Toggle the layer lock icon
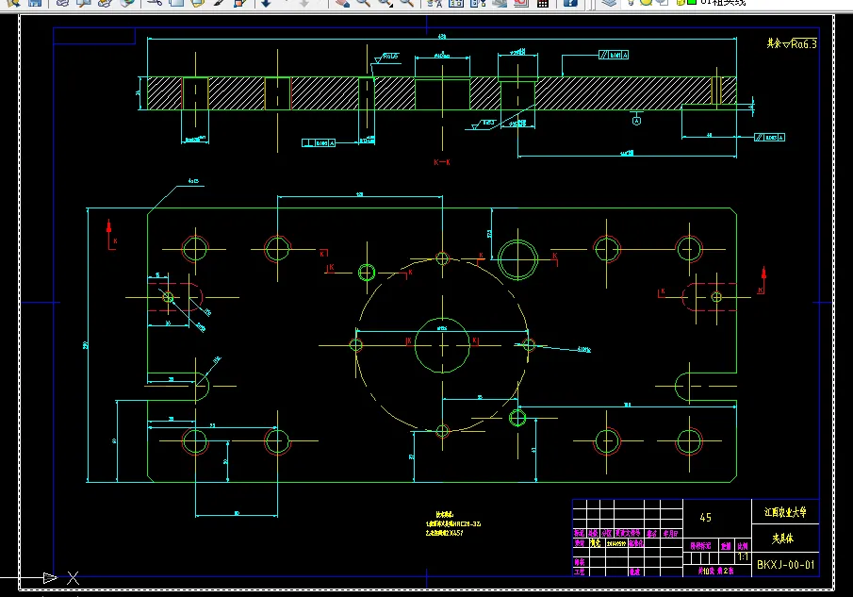Image resolution: width=853 pixels, height=597 pixels. tap(680, 2)
